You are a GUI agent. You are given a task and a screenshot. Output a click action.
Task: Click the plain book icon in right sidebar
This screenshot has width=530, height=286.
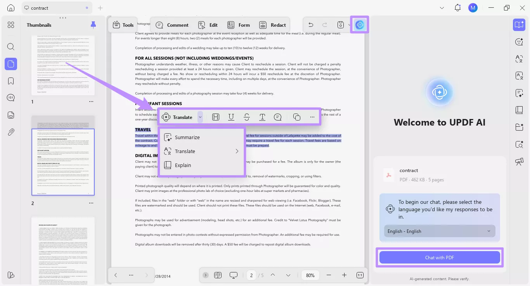(519, 110)
